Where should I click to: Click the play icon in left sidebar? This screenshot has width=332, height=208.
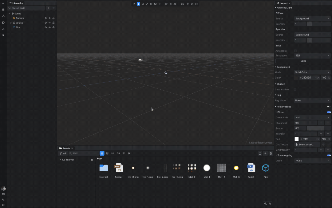click(x=3, y=35)
